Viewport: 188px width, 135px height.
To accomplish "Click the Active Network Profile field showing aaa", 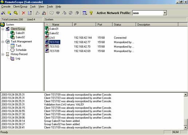I will pos(148,13).
